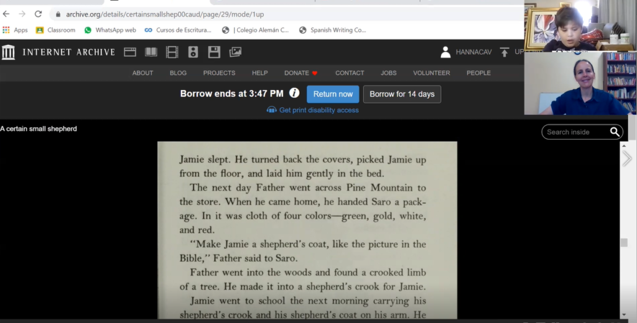Open the images icon in the navbar
This screenshot has height=323, width=637.
pos(235,52)
